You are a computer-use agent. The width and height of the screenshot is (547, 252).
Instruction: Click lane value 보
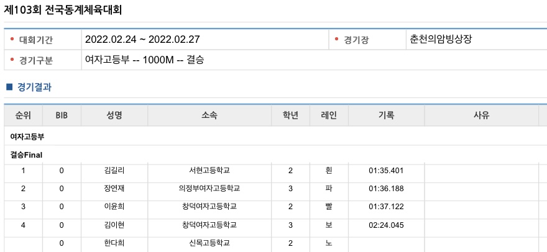[329, 225]
